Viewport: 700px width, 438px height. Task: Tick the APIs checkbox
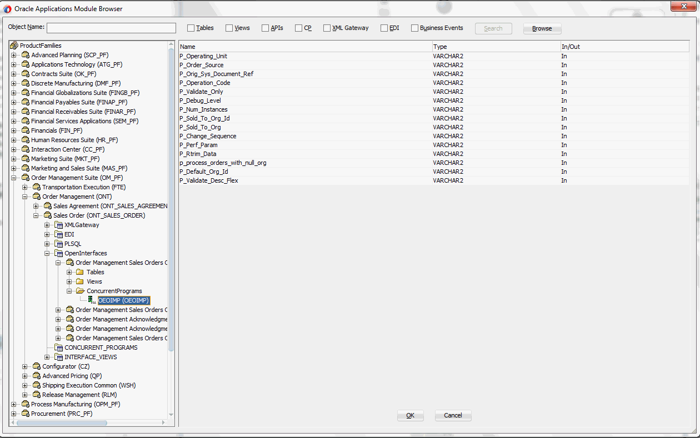click(265, 28)
